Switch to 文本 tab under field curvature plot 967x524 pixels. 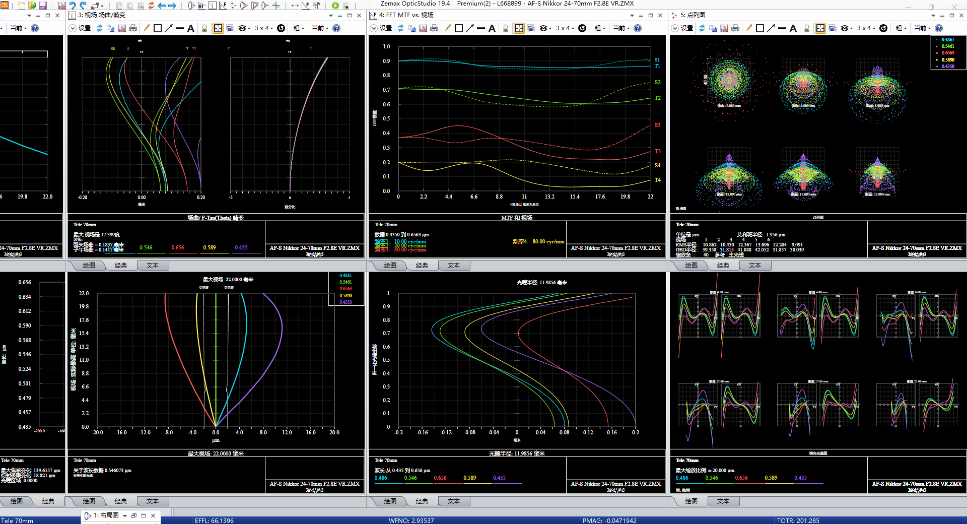(x=153, y=265)
